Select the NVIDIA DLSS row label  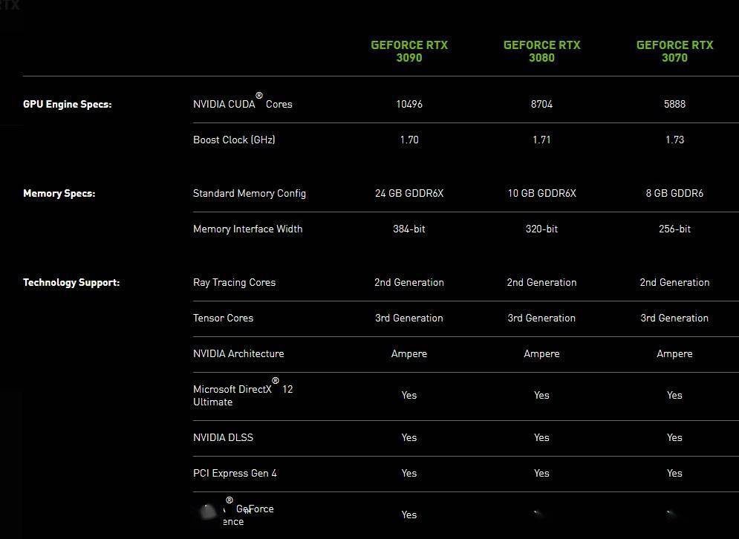coord(223,437)
